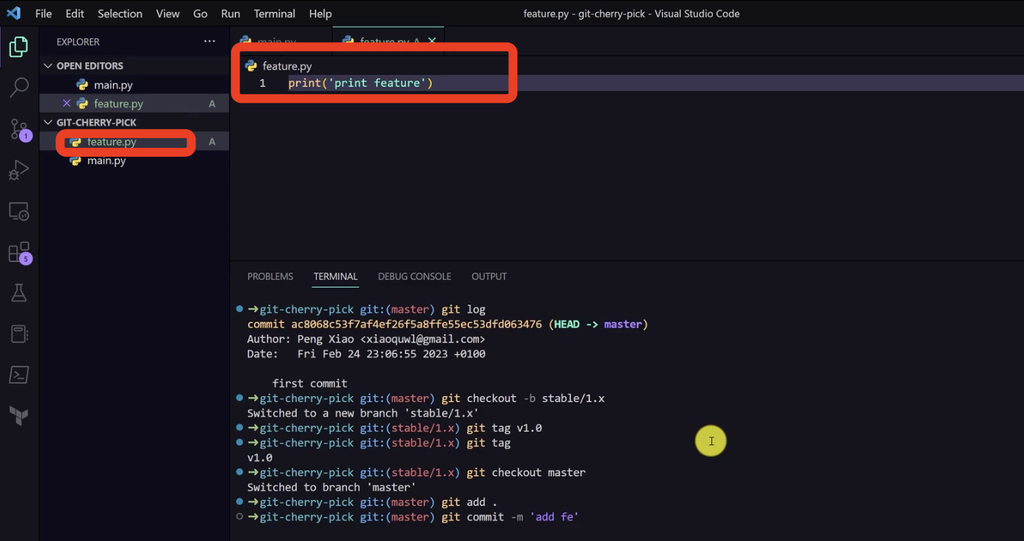This screenshot has width=1024, height=541.
Task: Close feature.py from the Open Editors list
Action: (x=67, y=103)
